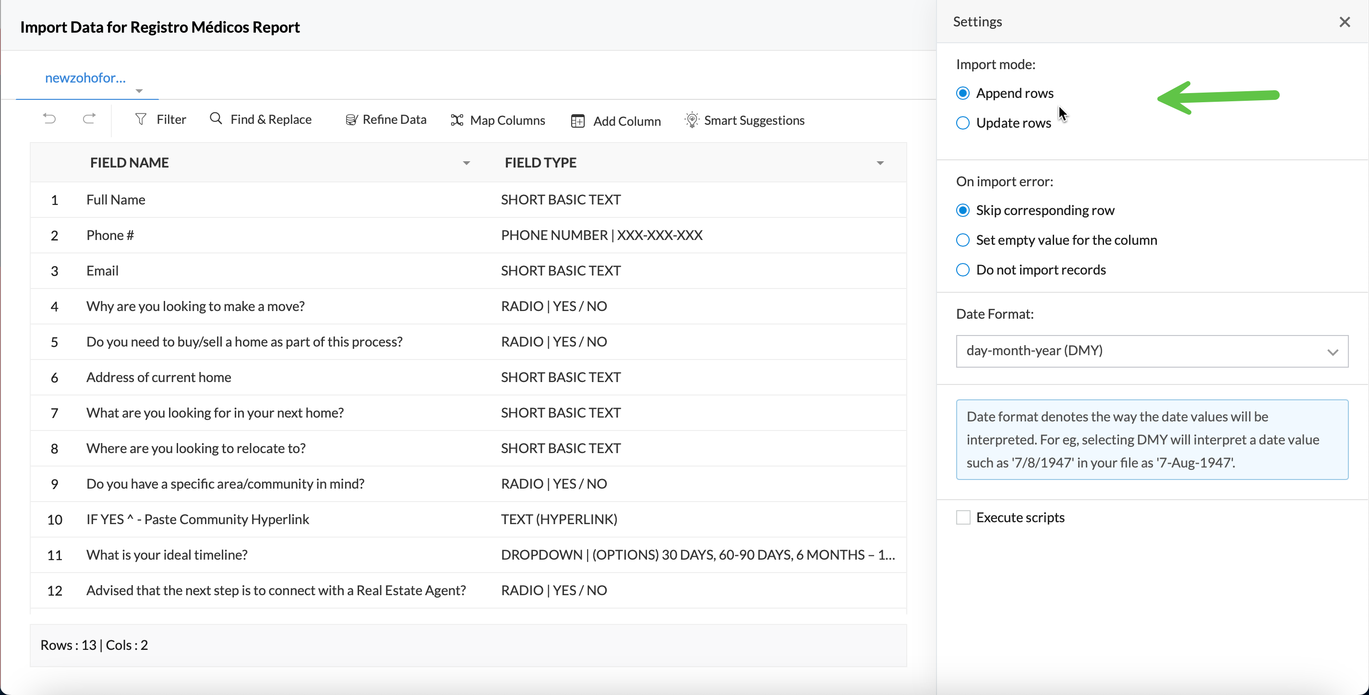Open the newzohofor... sheet tab dropdown arrow

coord(139,91)
